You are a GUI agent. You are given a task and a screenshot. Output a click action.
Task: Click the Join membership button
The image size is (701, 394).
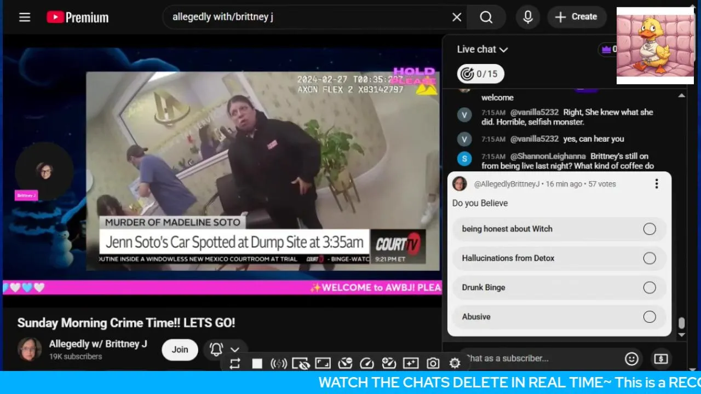coord(180,350)
